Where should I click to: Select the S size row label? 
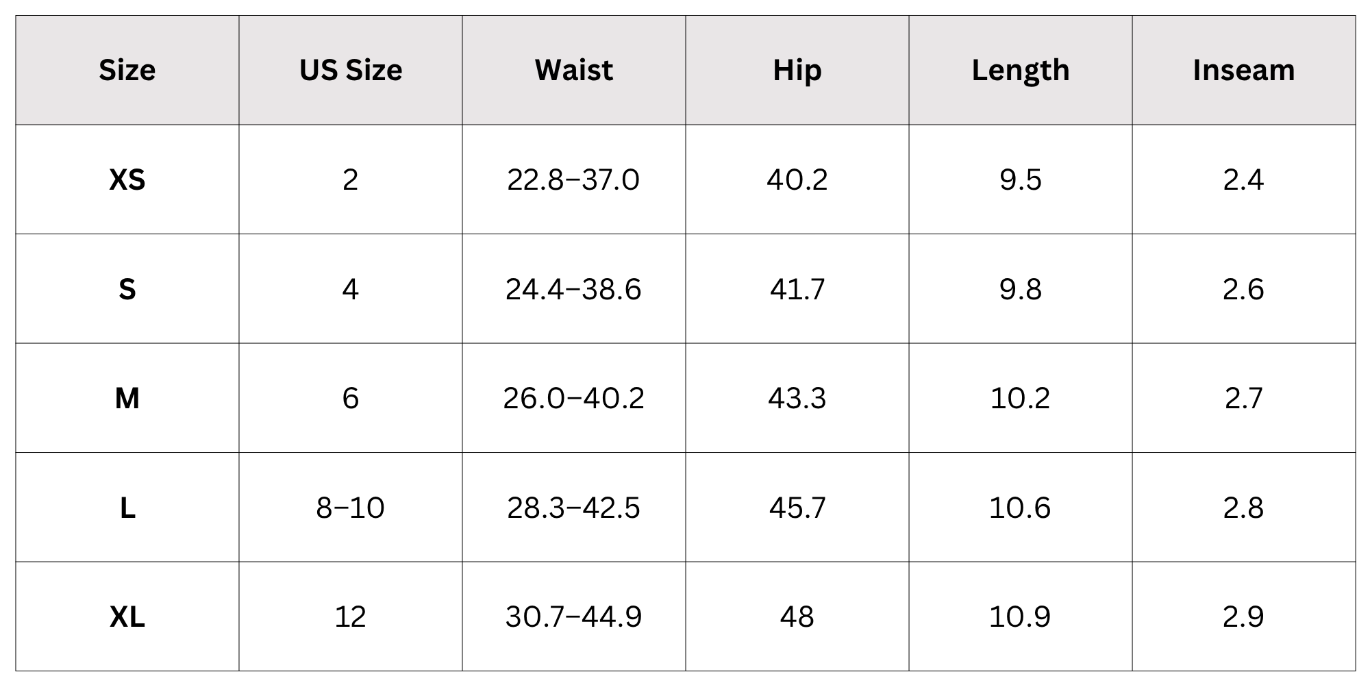point(127,289)
